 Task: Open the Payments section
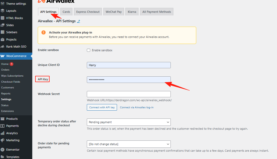point(12,126)
